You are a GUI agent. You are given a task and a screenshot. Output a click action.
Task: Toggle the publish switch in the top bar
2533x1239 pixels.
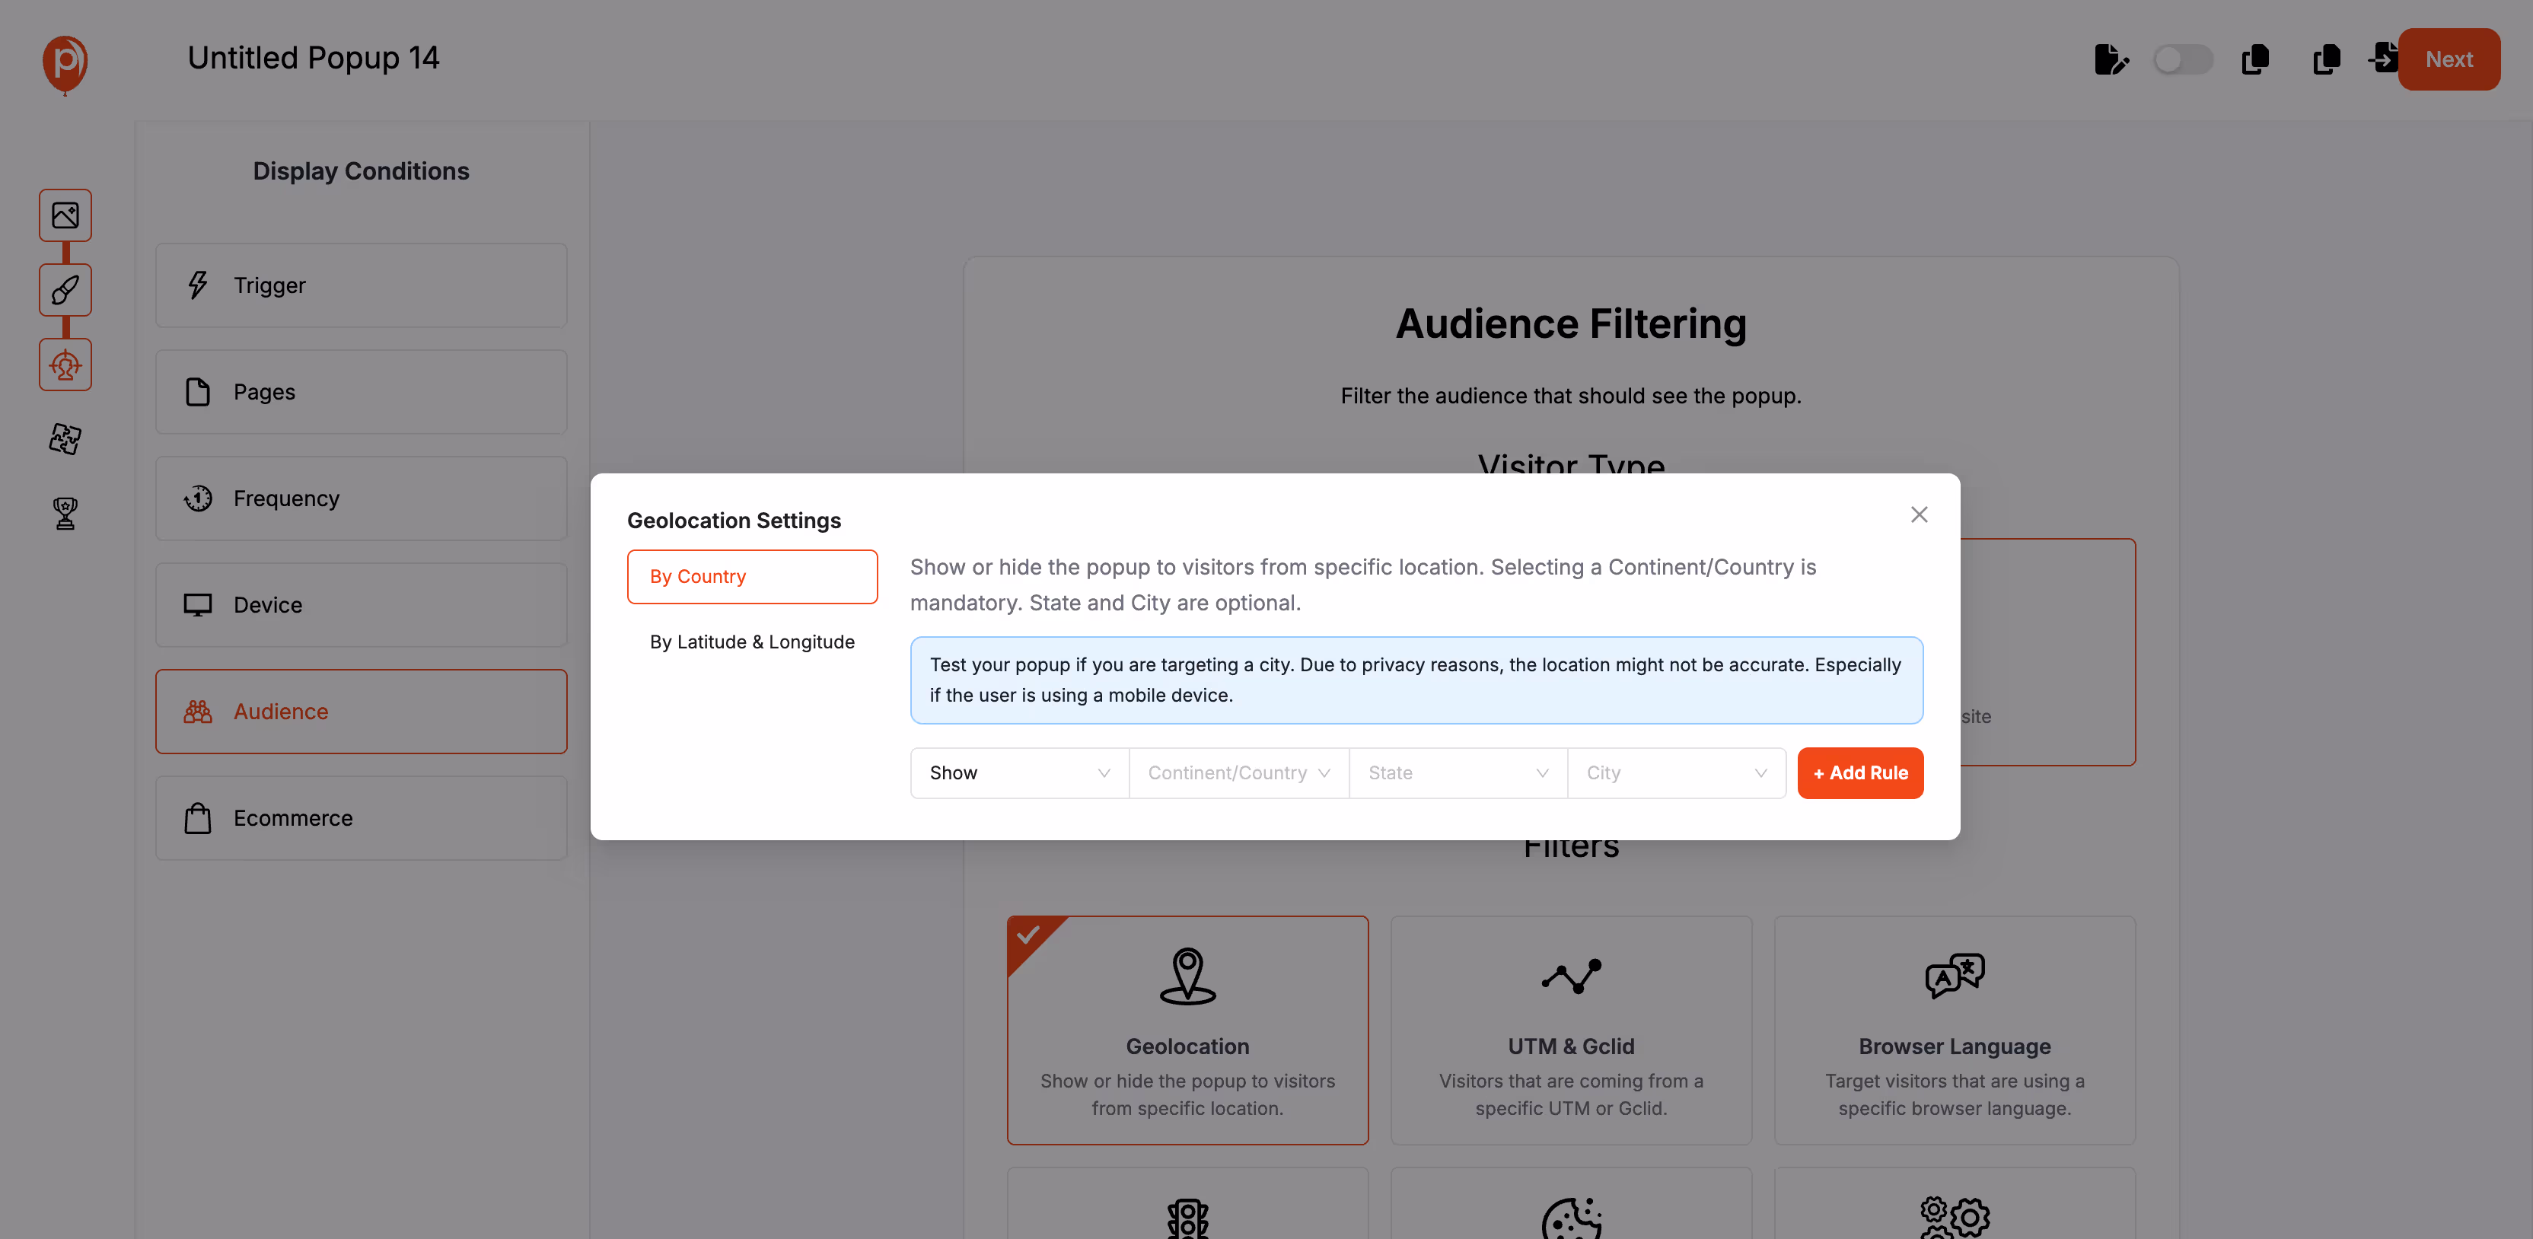(x=2183, y=59)
